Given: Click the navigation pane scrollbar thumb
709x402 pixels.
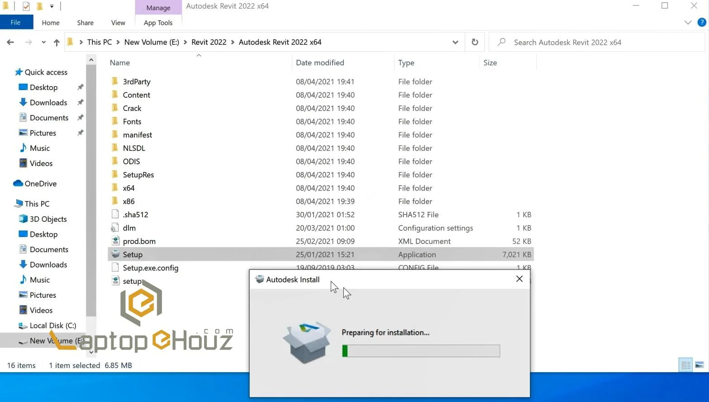Looking at the screenshot, I should click(x=91, y=190).
